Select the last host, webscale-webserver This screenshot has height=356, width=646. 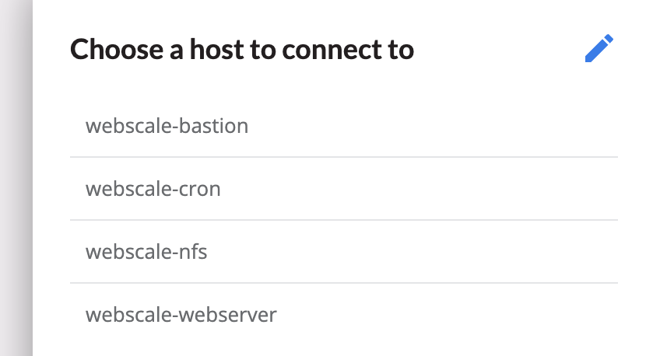pos(181,314)
